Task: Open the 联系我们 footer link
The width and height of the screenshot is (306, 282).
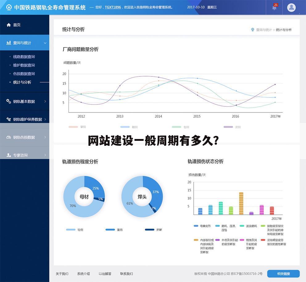Action: (x=126, y=274)
